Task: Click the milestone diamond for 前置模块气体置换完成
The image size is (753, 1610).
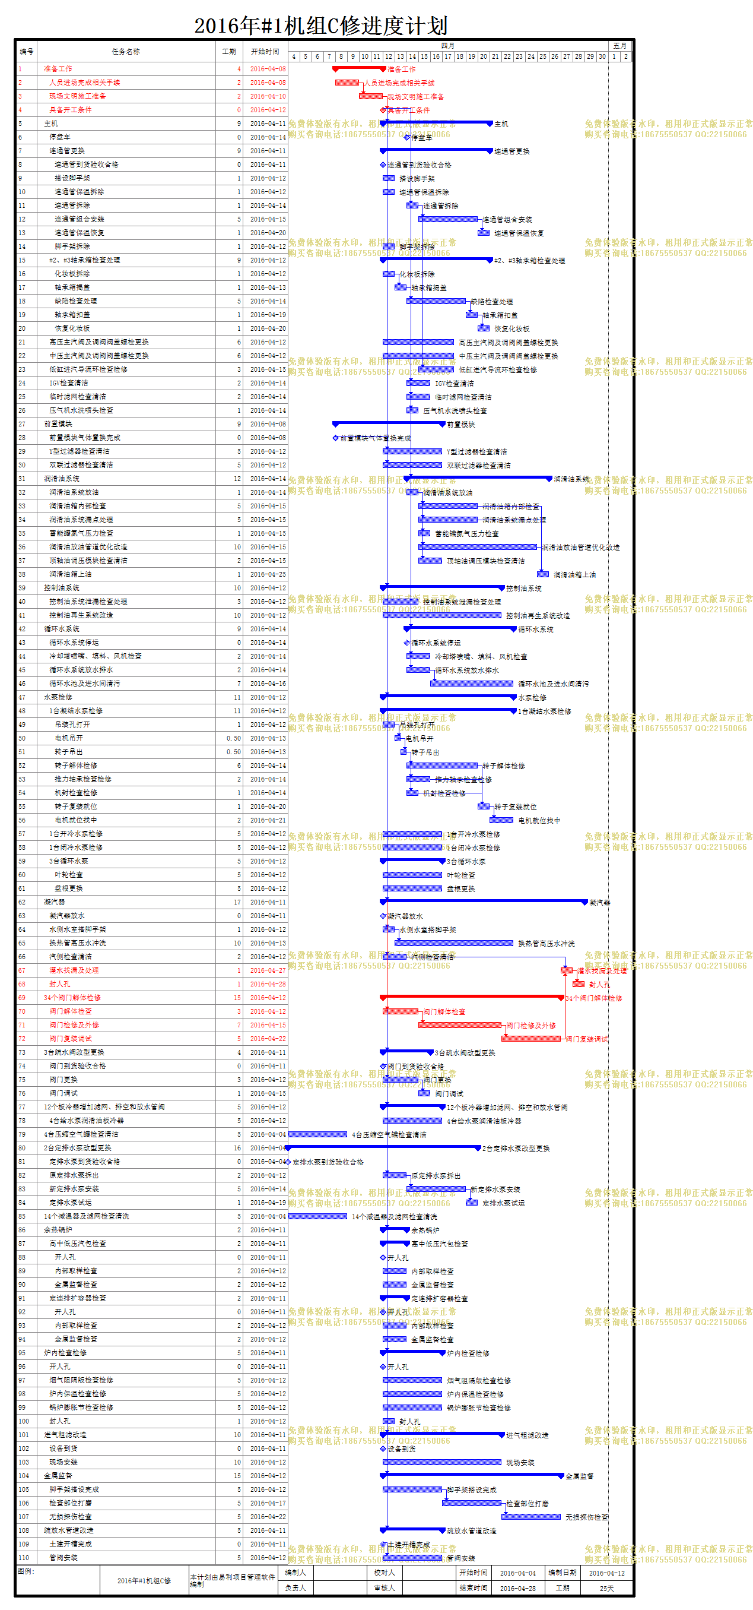Action: pos(335,438)
